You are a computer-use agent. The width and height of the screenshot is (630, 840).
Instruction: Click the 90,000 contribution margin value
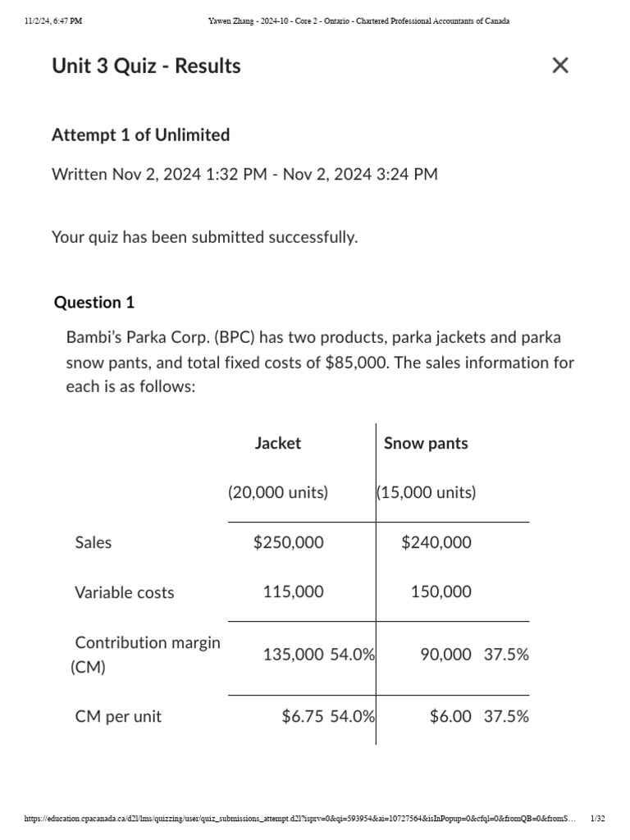pos(445,654)
